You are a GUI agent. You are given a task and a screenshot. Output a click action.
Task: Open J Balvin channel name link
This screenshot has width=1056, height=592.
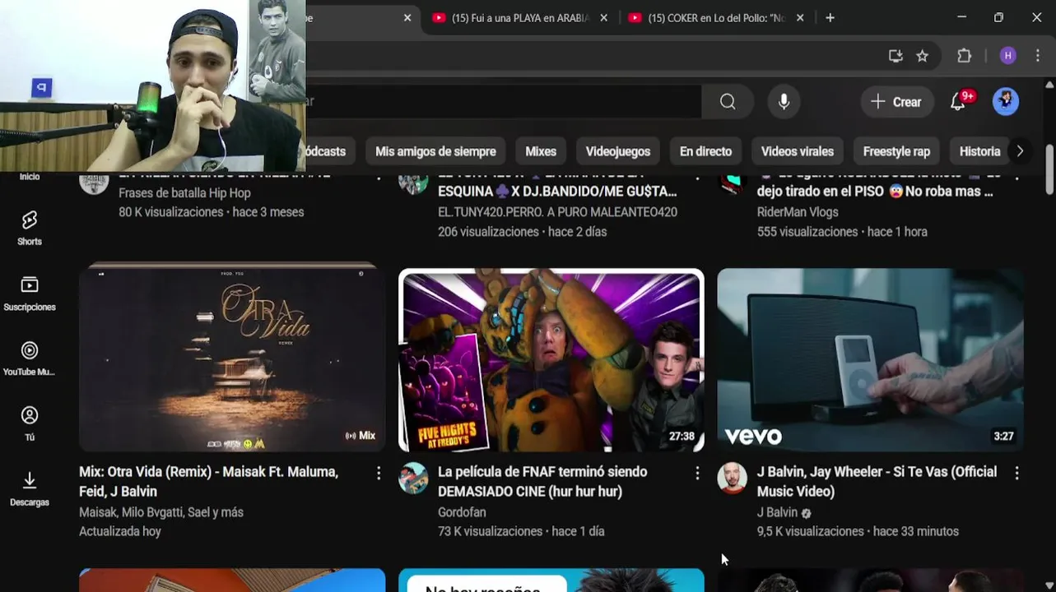(x=777, y=512)
